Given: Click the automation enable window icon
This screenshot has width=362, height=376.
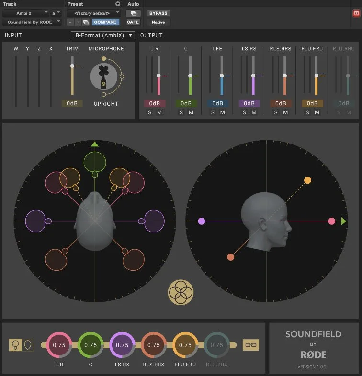Looking at the screenshot, I should point(133,13).
